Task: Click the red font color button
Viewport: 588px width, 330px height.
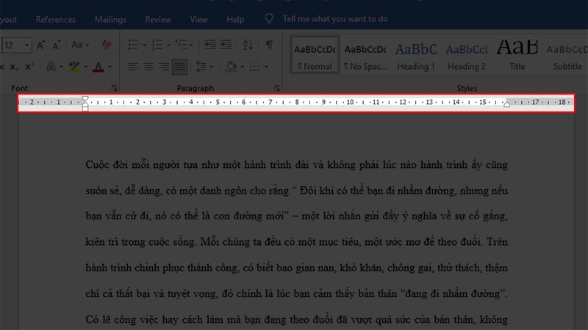Action: (x=98, y=67)
